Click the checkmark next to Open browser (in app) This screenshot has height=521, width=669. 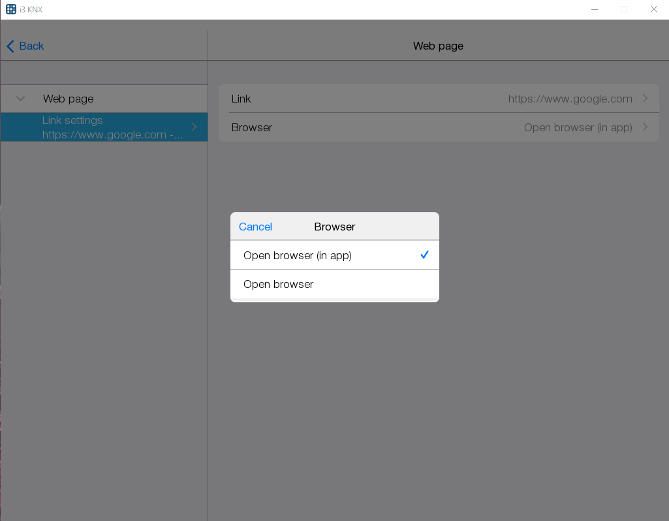click(424, 255)
